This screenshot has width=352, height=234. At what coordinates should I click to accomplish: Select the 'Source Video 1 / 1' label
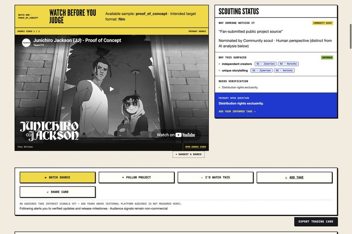click(x=28, y=31)
